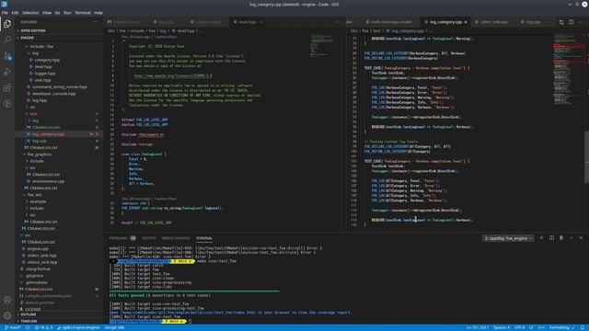Split the right editor

571,22
